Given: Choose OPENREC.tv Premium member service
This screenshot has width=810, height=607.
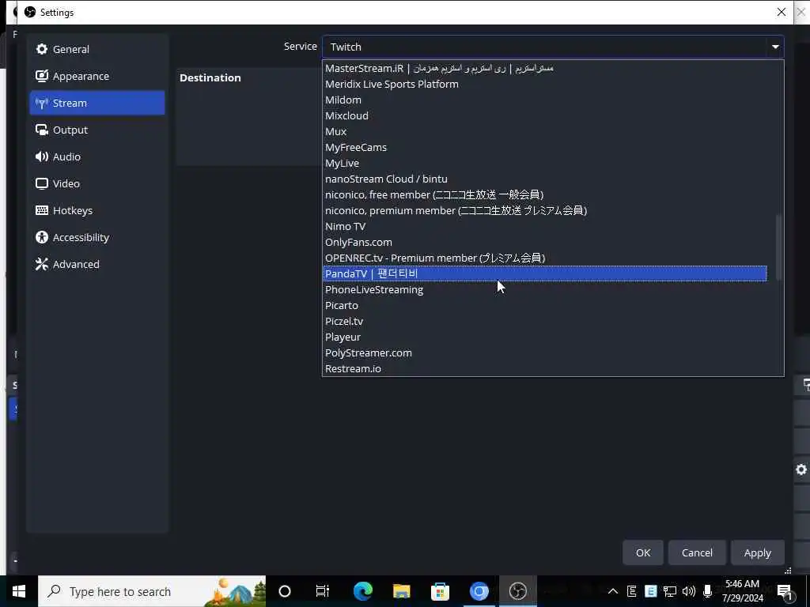Looking at the screenshot, I should [x=545, y=258].
